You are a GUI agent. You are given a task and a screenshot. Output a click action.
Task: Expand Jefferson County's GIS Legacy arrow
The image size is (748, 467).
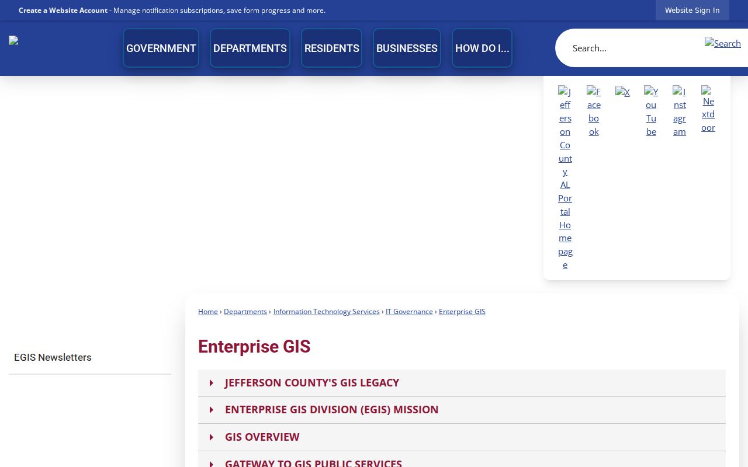pos(212,383)
